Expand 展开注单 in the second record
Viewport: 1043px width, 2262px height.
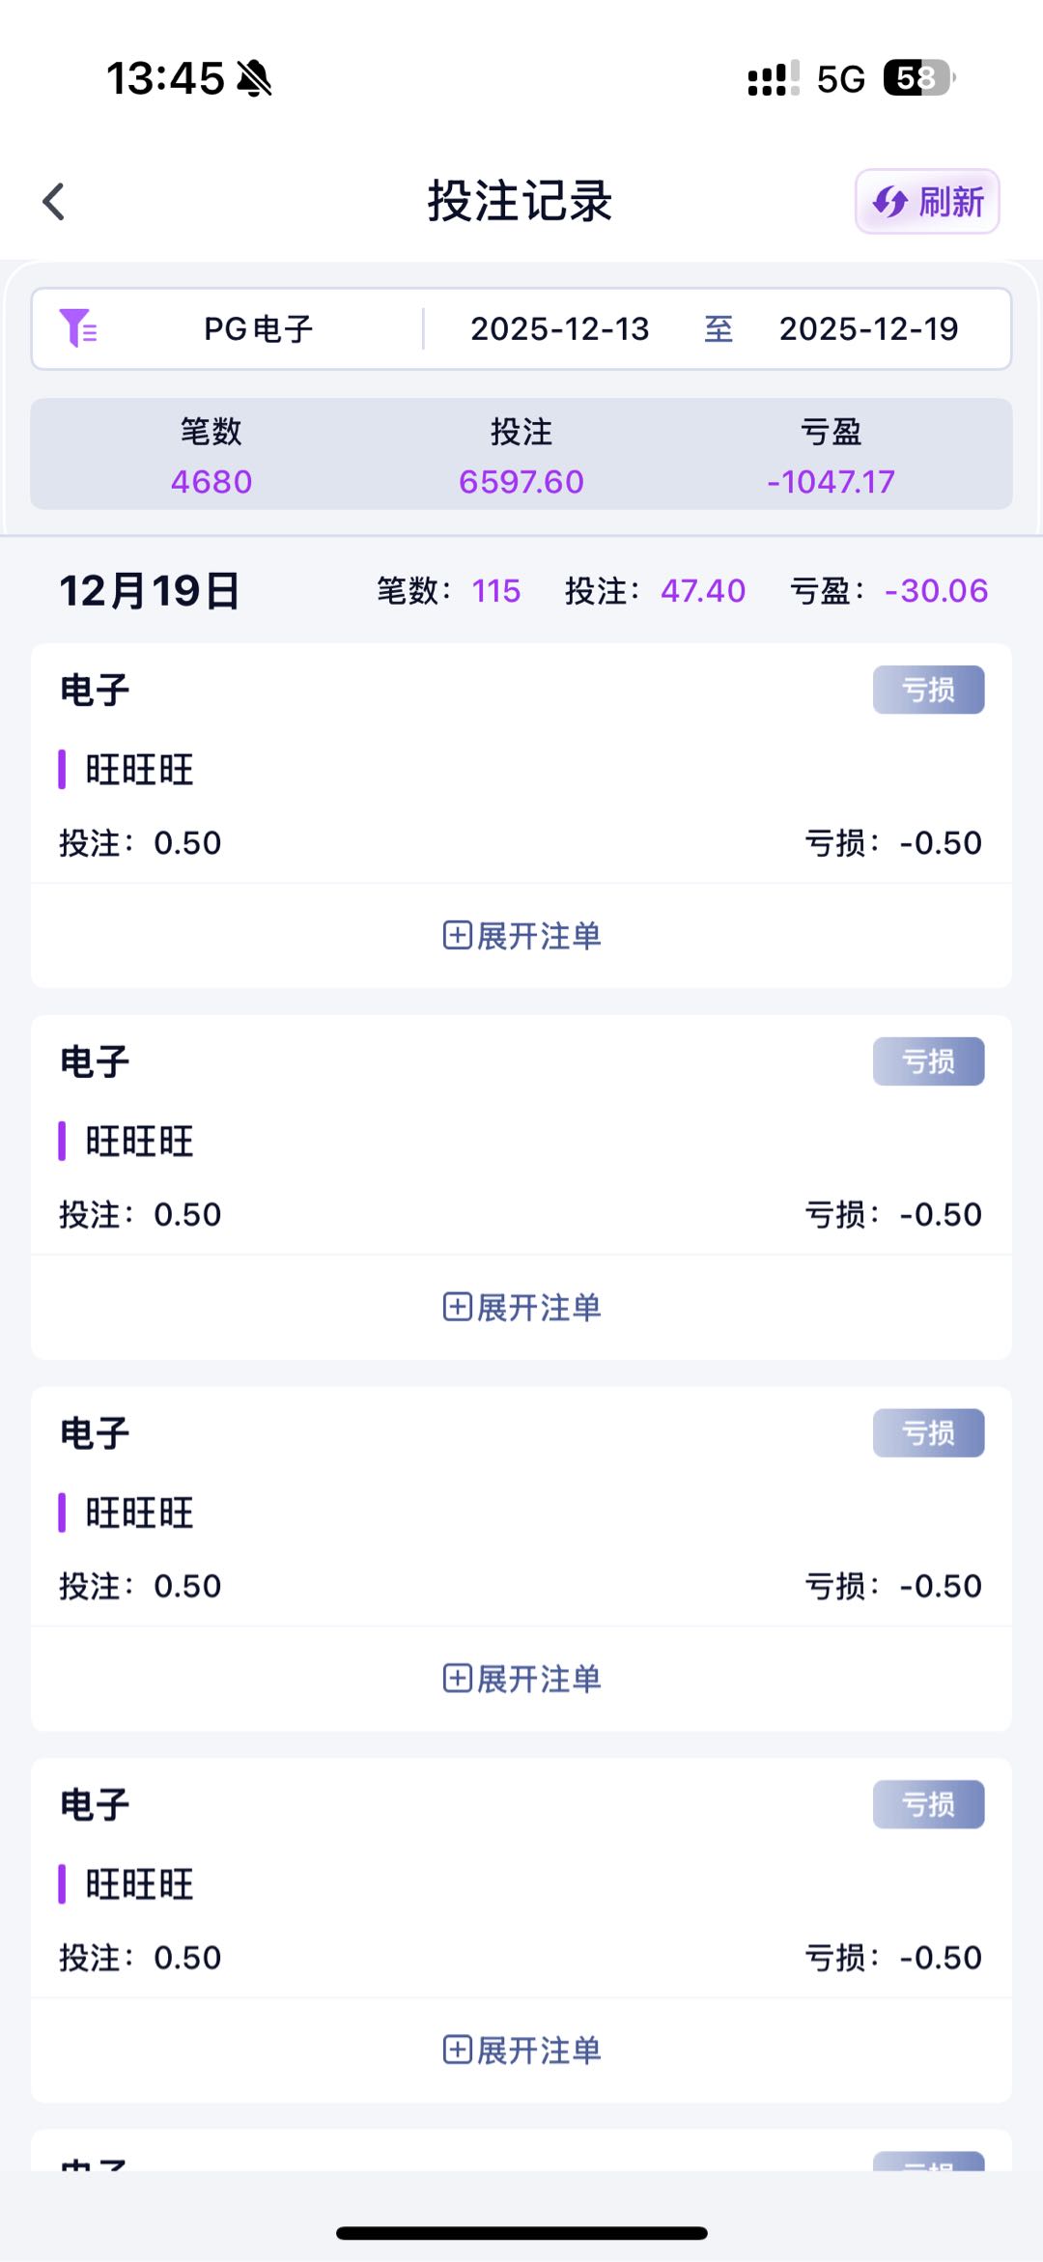tap(521, 1307)
